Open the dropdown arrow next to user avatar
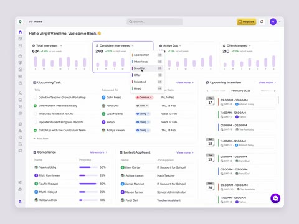Image resolution: width=299 pixels, height=224 pixels. pyautogui.click(x=280, y=22)
